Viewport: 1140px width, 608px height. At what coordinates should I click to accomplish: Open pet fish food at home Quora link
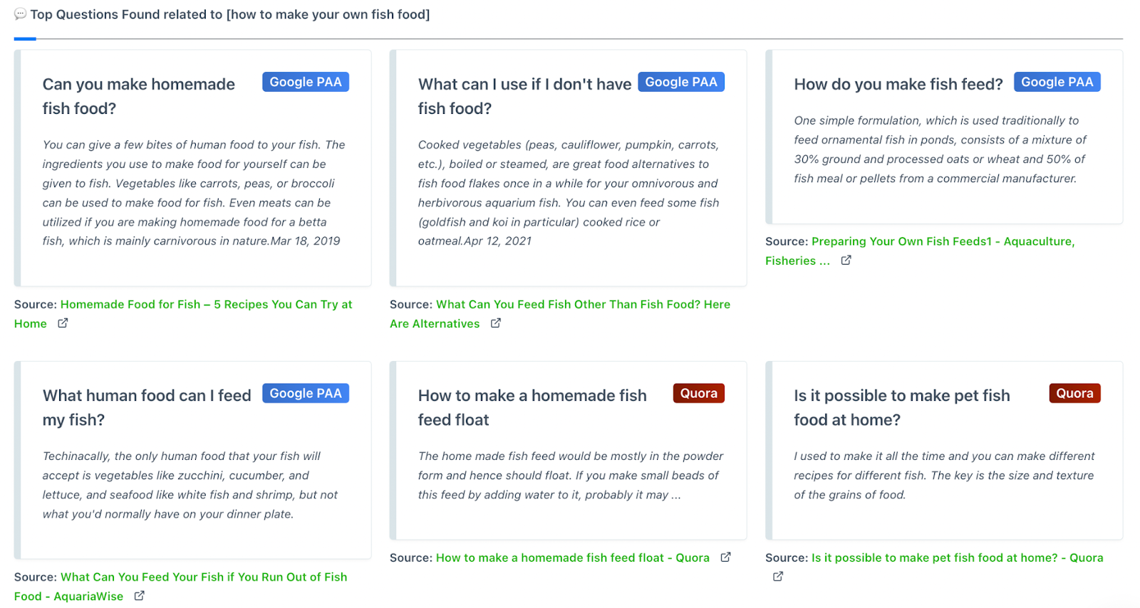957,558
